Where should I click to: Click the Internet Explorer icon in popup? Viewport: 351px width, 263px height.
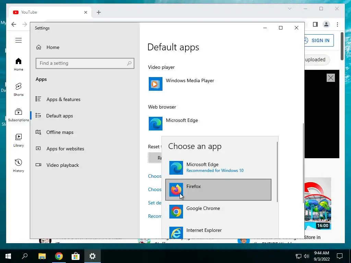coord(176,233)
